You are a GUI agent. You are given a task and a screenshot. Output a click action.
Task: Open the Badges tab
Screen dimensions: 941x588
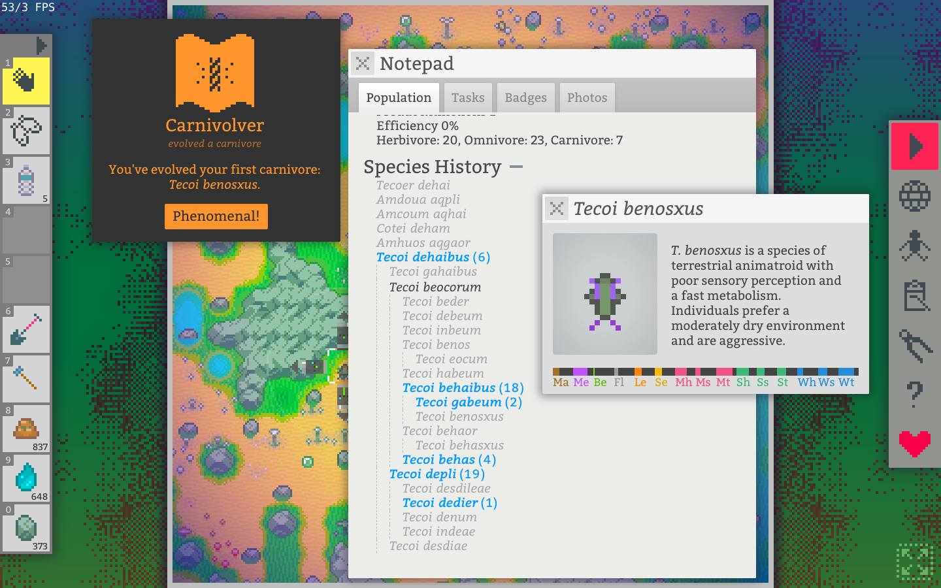point(525,98)
